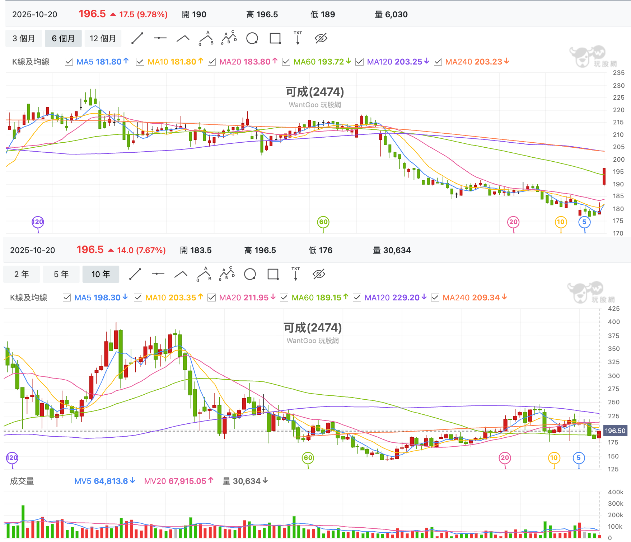
Task: Select the rectangle drawing tool in lower toolbar
Action: [273, 274]
